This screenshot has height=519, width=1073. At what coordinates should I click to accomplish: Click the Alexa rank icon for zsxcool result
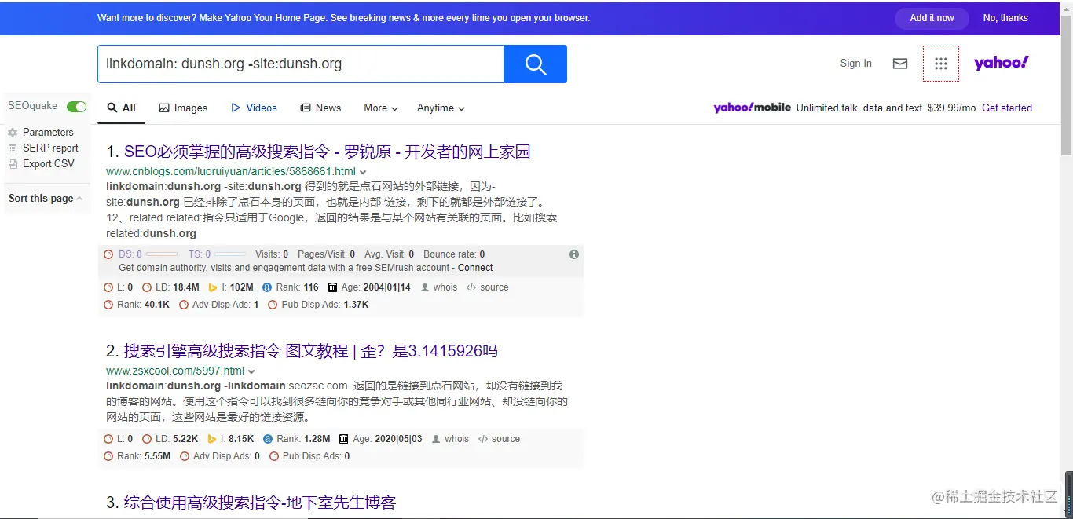268,439
